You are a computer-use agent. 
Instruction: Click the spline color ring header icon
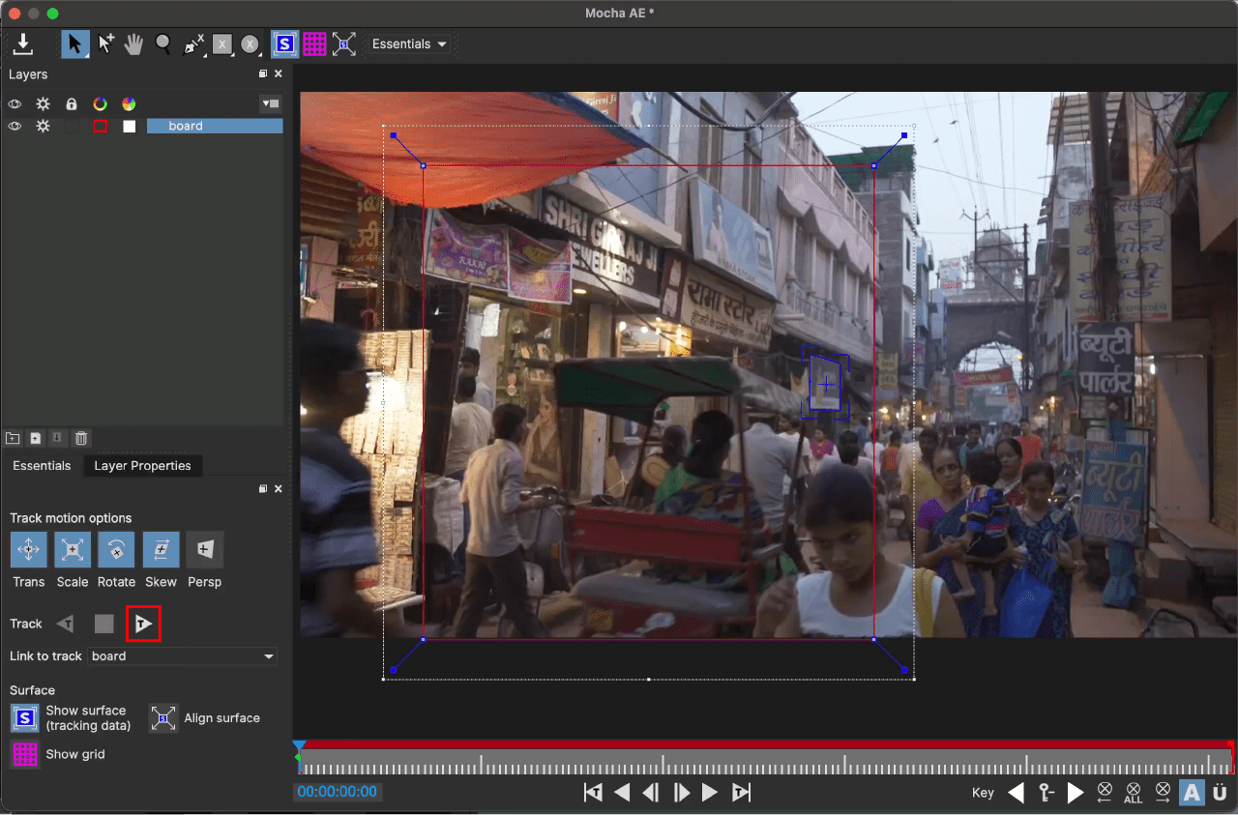(100, 104)
